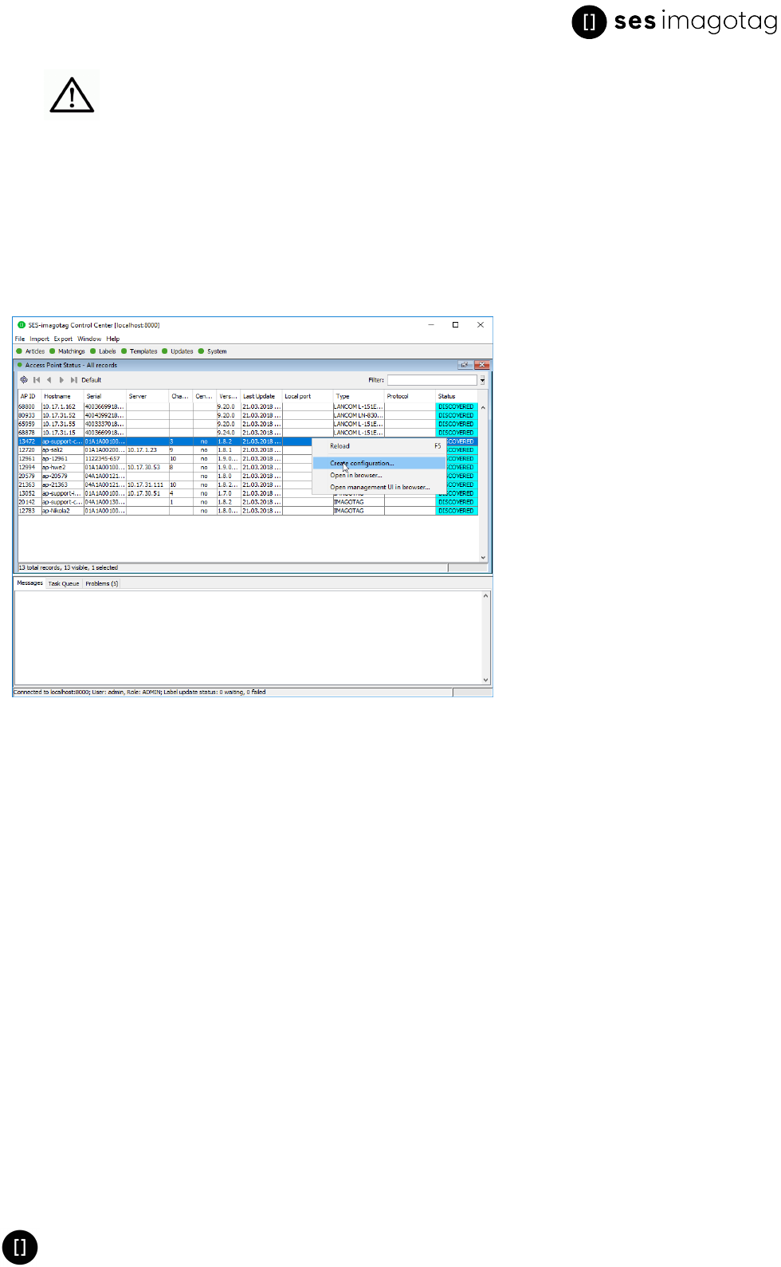The image size is (781, 1267).
Task: Open the Export menu
Action: pyautogui.click(x=63, y=339)
